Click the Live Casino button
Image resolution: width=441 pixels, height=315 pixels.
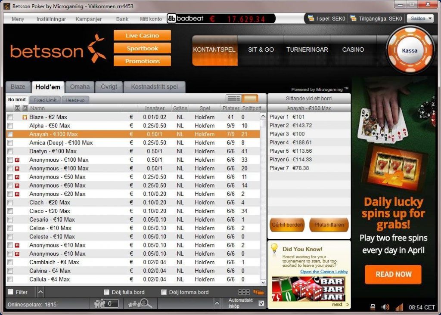pyautogui.click(x=142, y=35)
